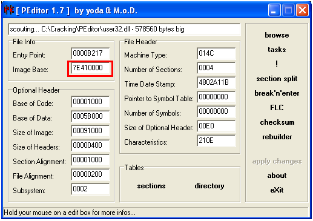
Task: Click the Machine Type label
Action: point(145,55)
